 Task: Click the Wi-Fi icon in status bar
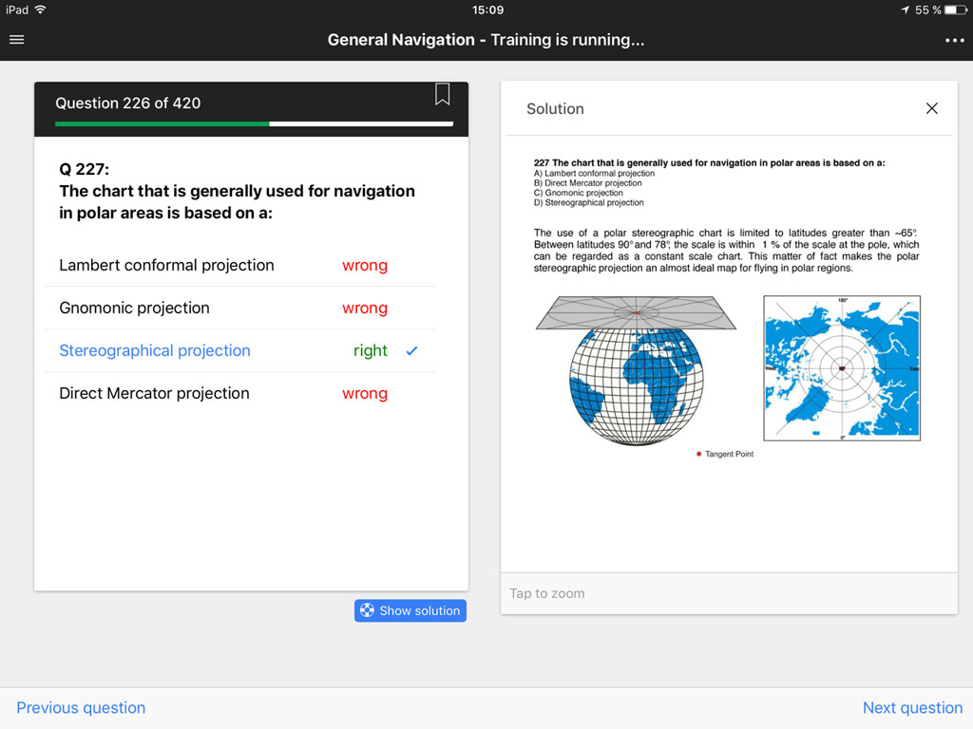(x=38, y=10)
